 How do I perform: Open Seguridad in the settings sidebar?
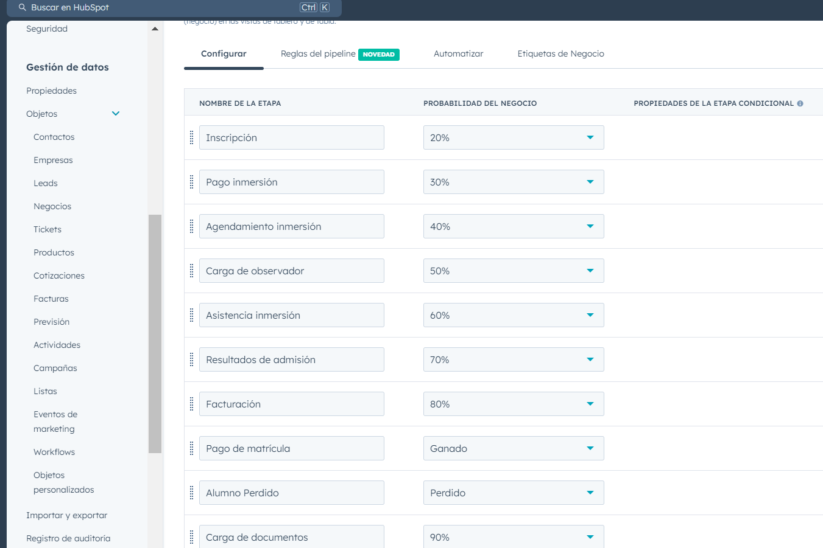click(x=47, y=29)
